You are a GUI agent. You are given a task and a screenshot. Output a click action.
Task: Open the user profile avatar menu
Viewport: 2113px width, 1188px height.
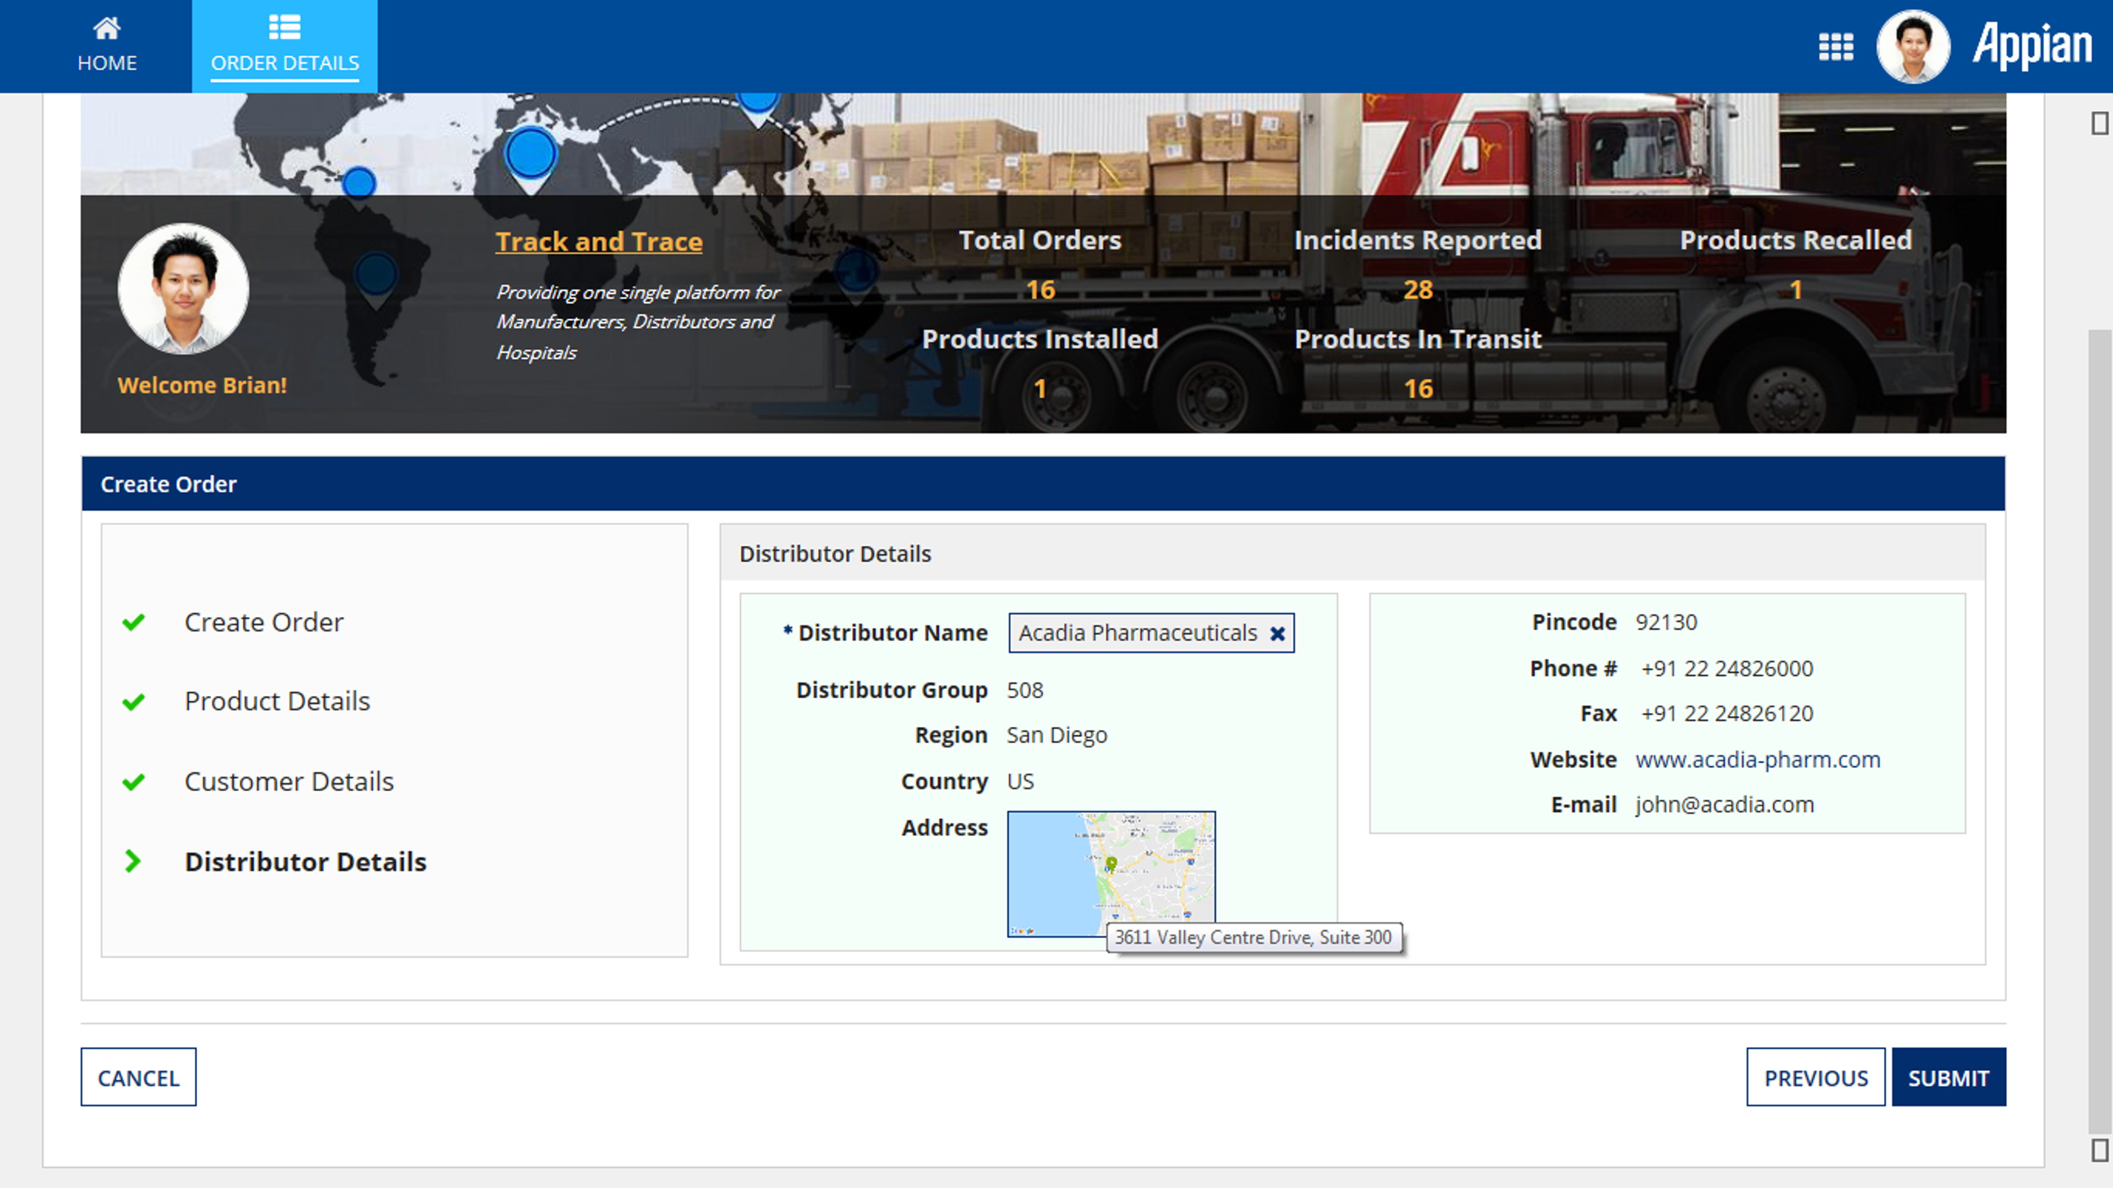click(x=1913, y=46)
